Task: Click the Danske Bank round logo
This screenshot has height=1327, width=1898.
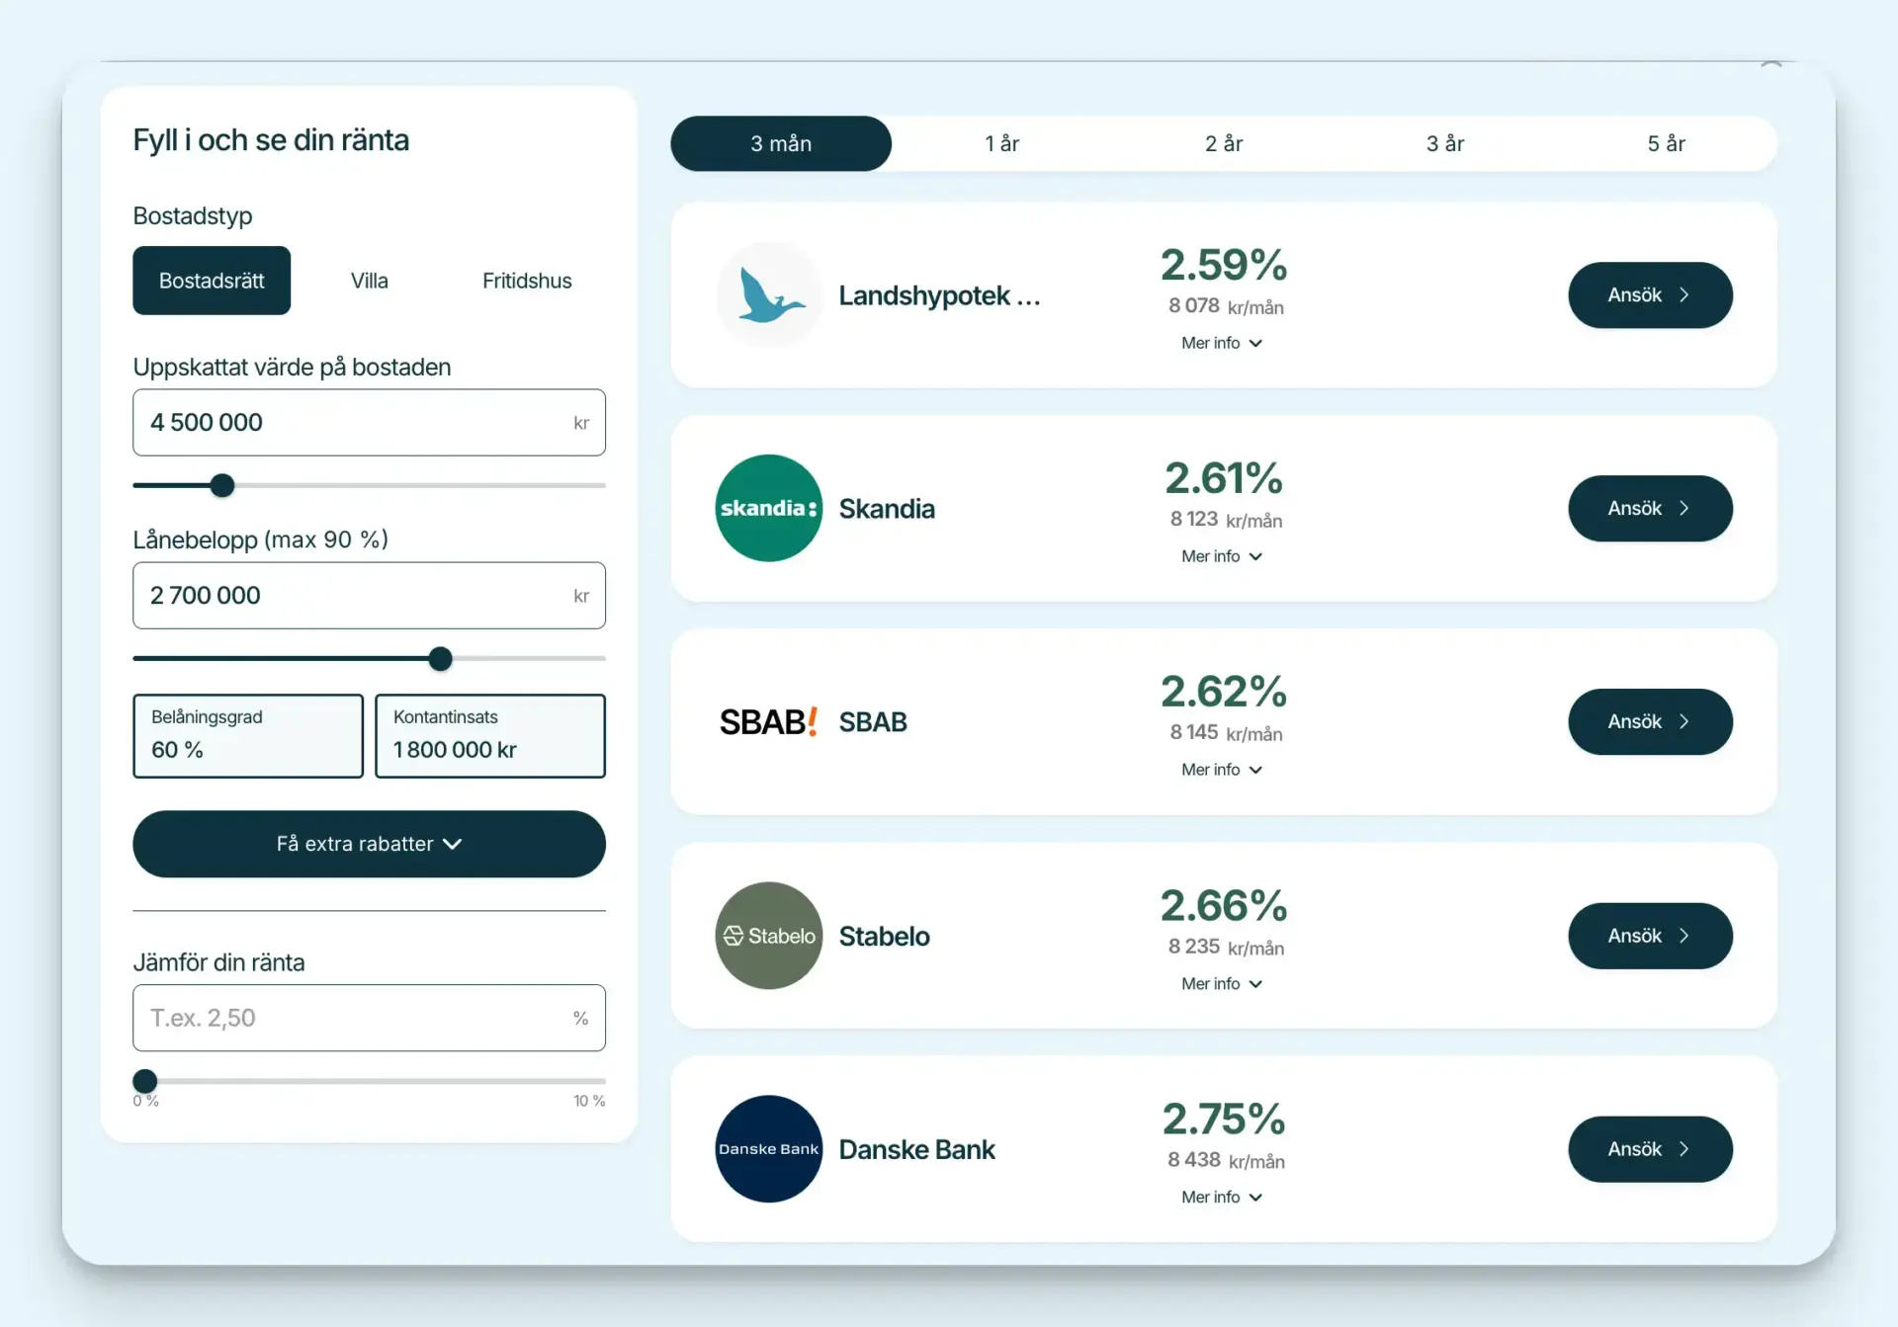Action: (x=769, y=1149)
